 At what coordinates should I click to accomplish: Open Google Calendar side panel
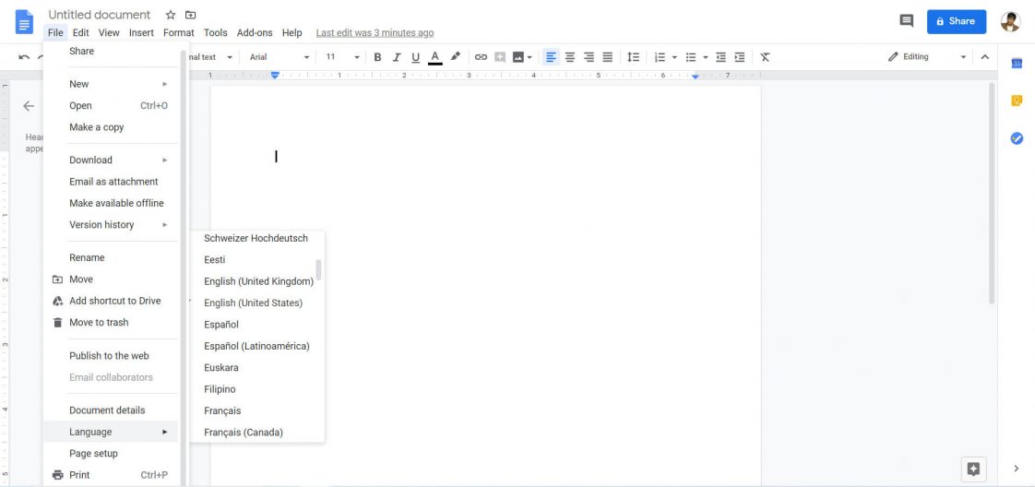coord(1017,64)
